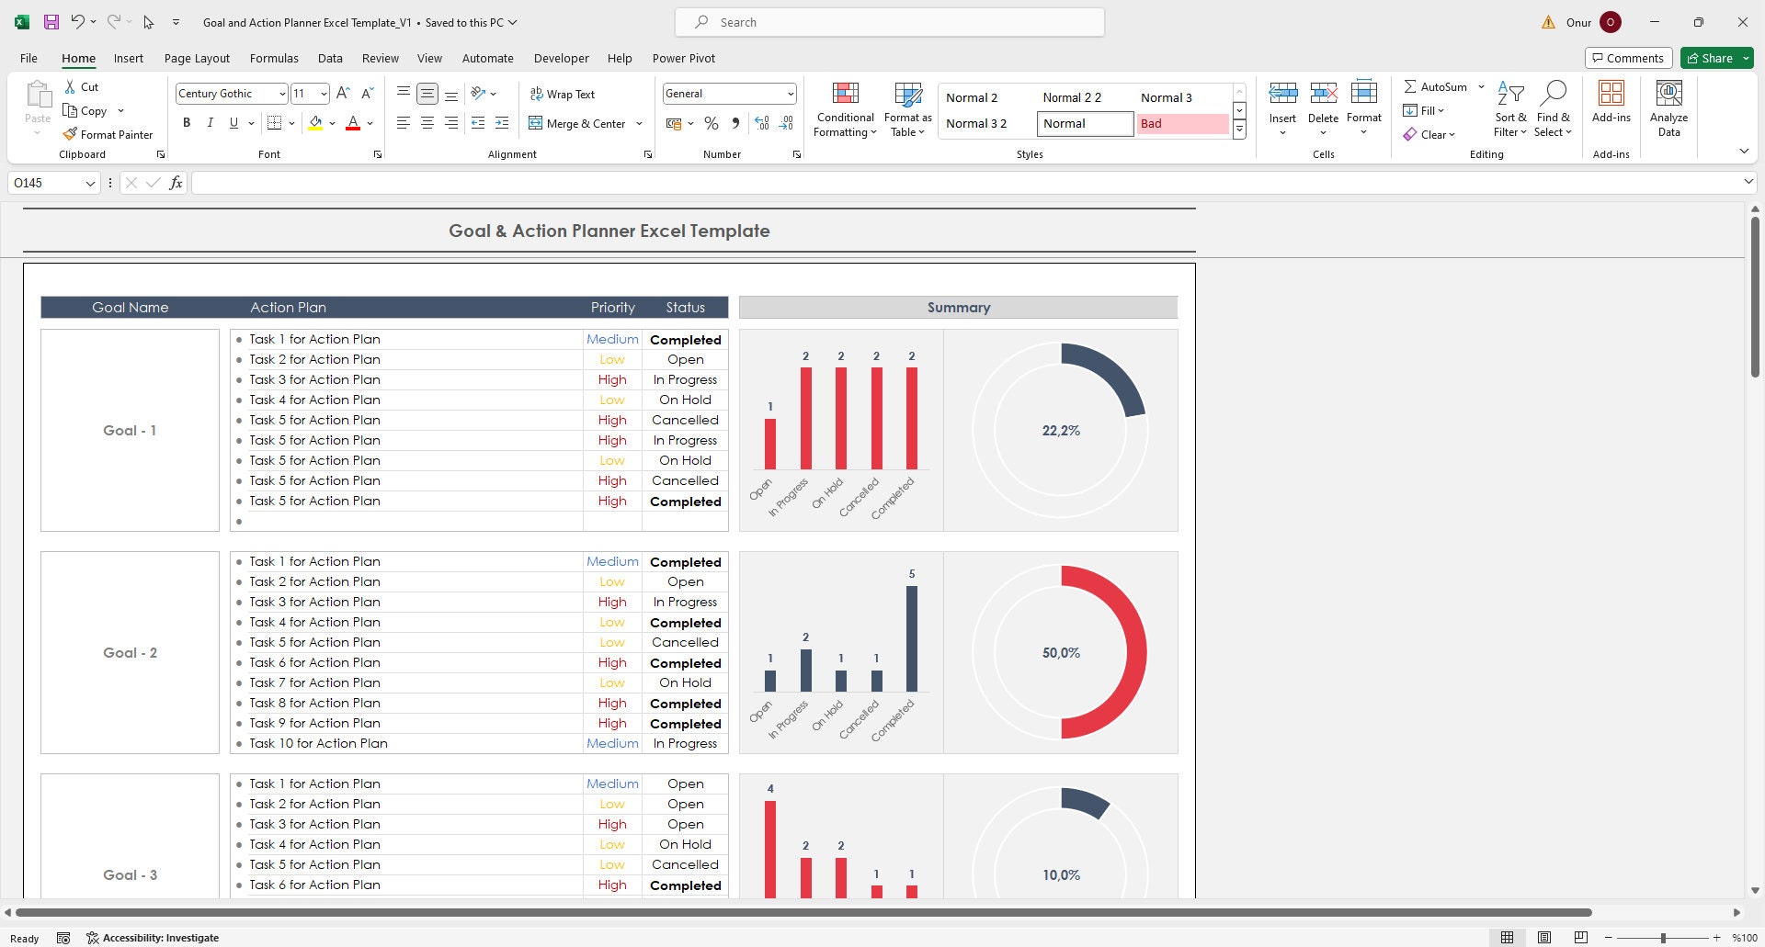Image resolution: width=1765 pixels, height=947 pixels.
Task: Open the Power Pivot tab
Action: 683,58
